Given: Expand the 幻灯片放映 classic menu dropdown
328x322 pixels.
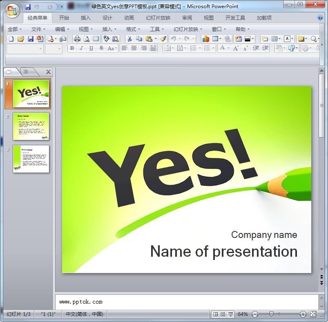Looking at the screenshot, I should [x=188, y=29].
